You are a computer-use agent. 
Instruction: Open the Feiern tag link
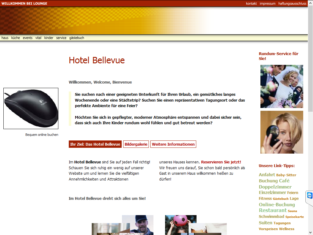293,193
